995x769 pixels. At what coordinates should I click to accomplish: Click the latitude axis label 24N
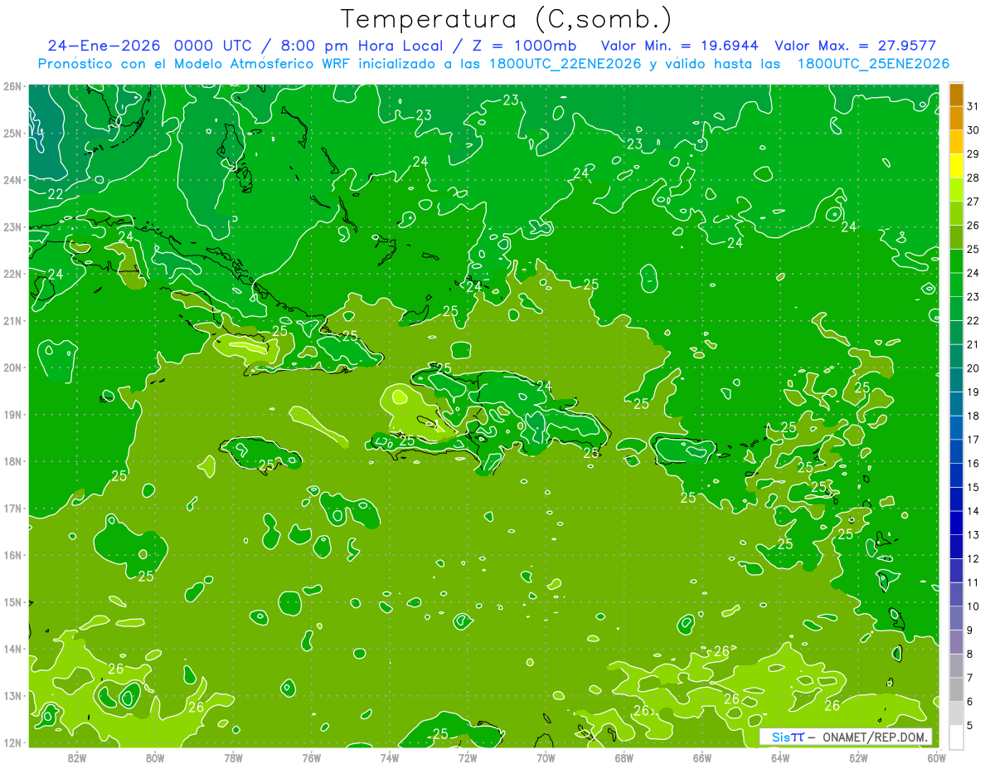[x=12, y=180]
